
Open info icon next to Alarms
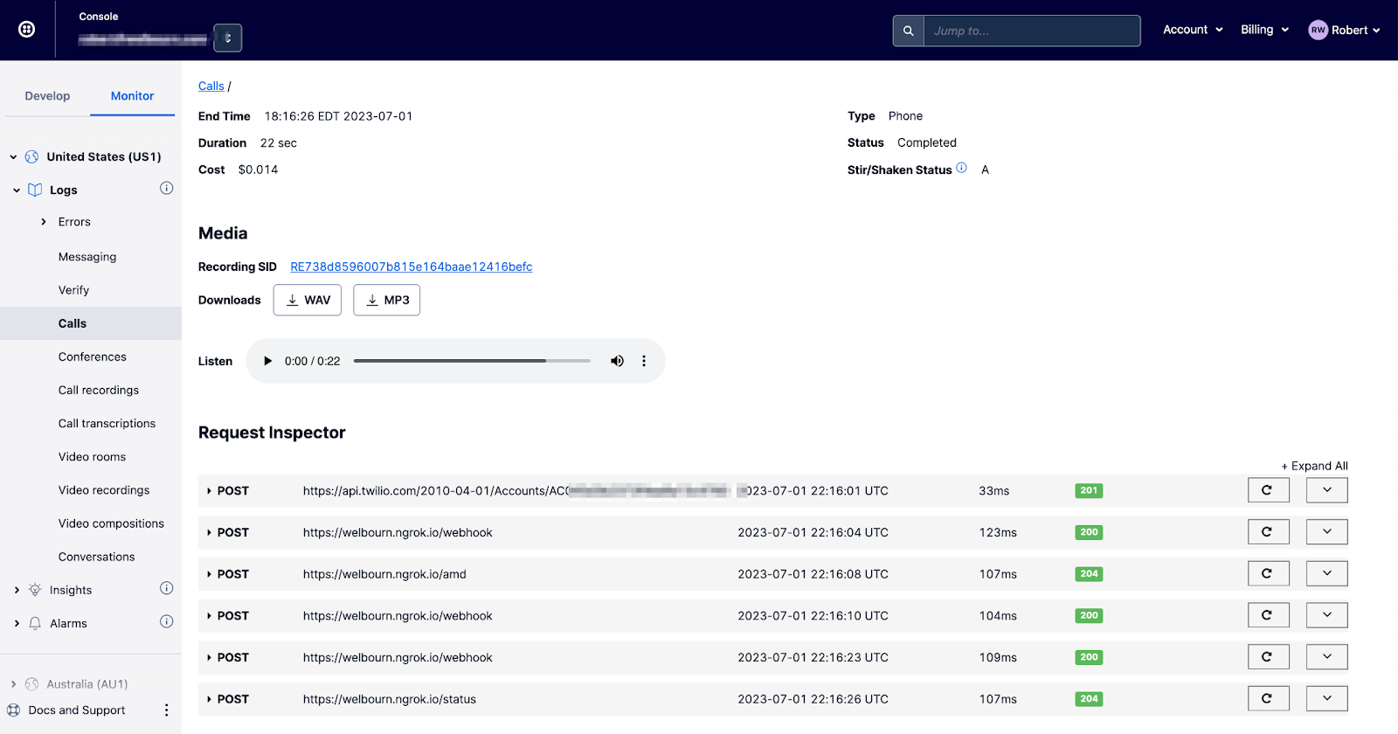(x=167, y=621)
